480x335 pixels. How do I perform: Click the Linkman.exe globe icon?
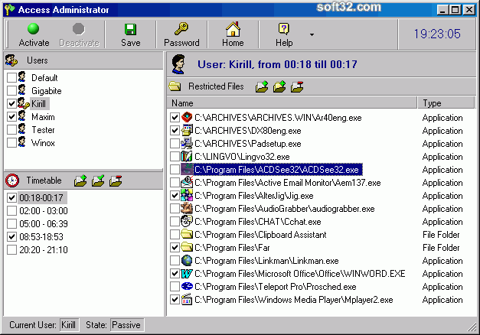point(187,260)
